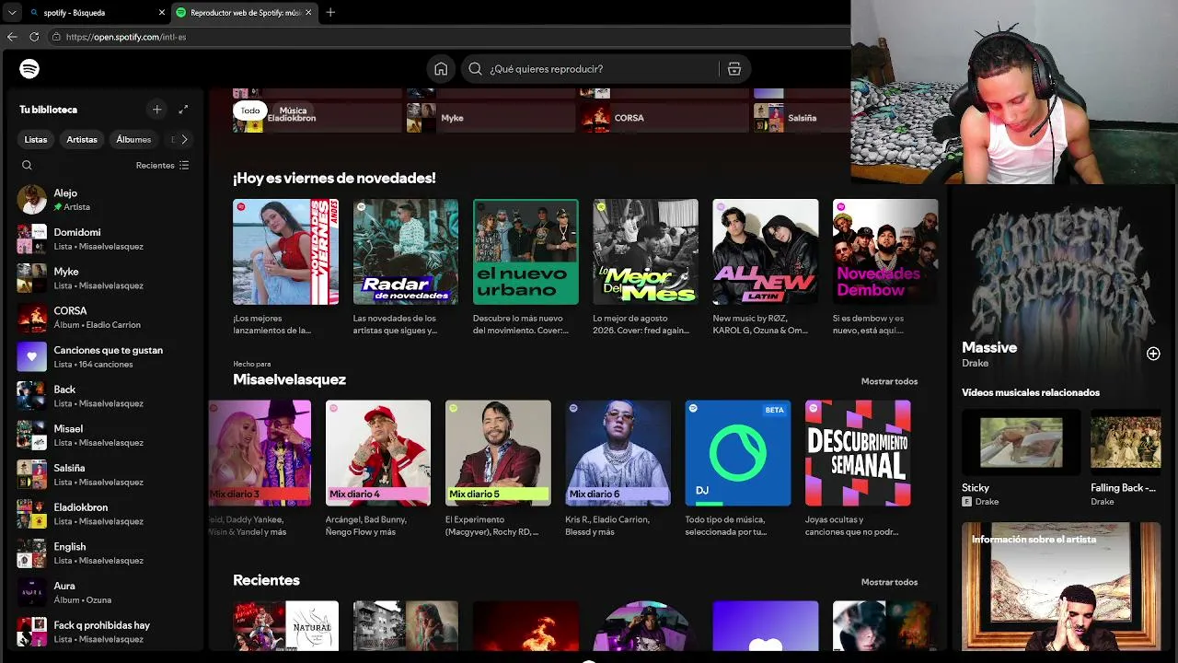1178x663 pixels.
Task: Filter library by Listas
Action: click(36, 140)
